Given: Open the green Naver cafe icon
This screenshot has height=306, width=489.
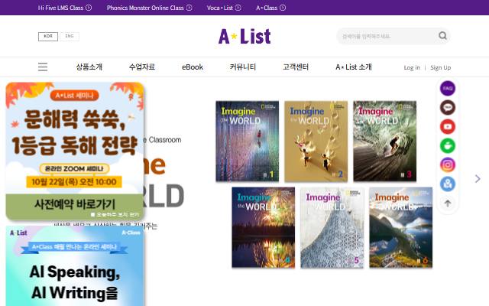Looking at the screenshot, I should [448, 145].
